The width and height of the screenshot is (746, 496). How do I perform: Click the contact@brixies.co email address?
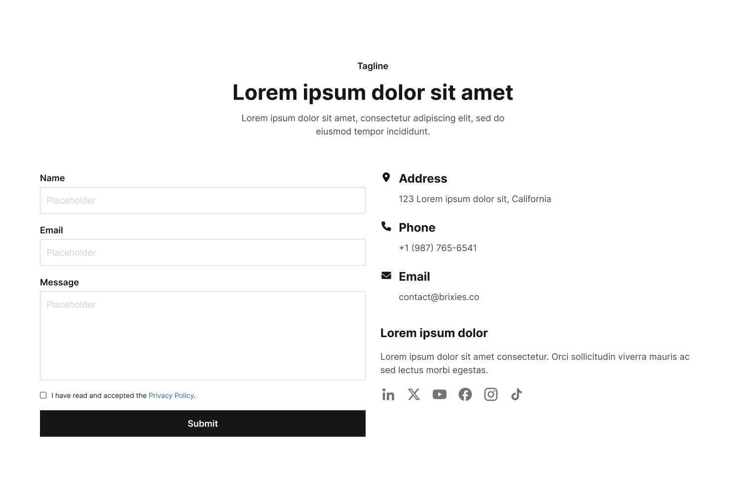tap(439, 297)
